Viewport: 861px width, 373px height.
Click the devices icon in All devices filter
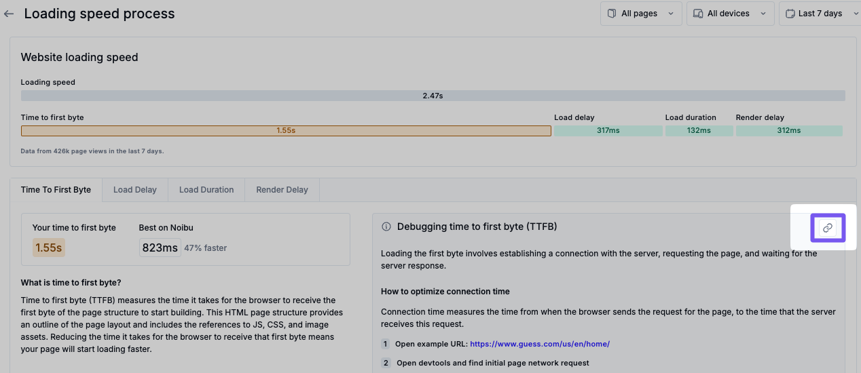click(x=698, y=14)
